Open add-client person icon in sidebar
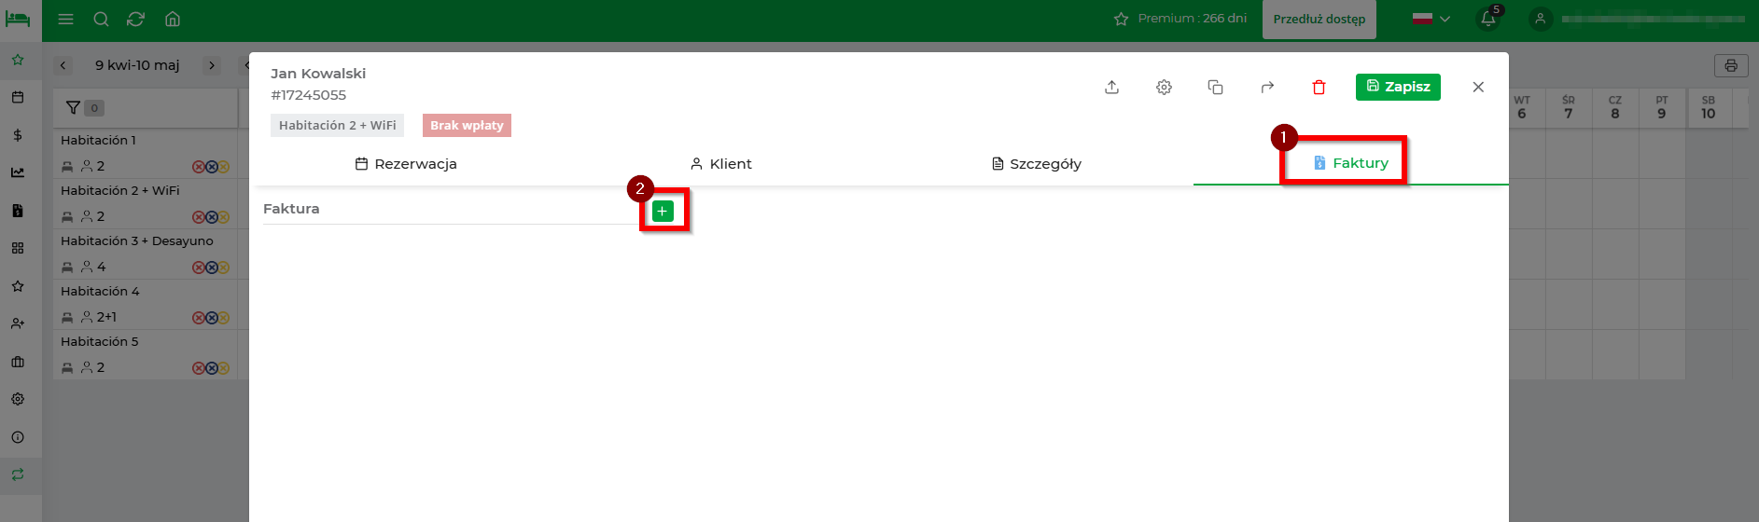 pyautogui.click(x=18, y=323)
